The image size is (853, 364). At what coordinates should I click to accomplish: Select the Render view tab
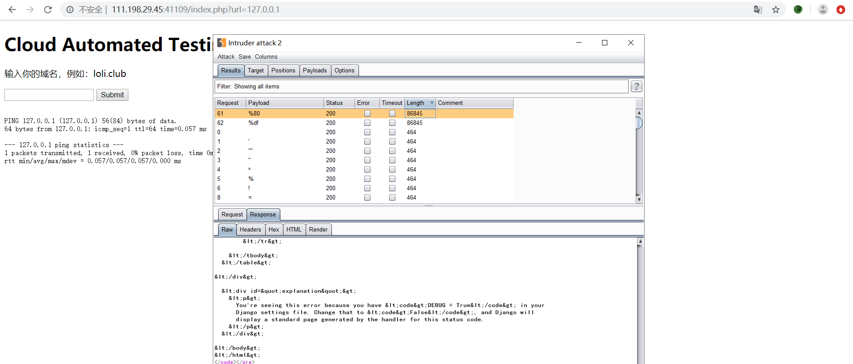pyautogui.click(x=318, y=229)
